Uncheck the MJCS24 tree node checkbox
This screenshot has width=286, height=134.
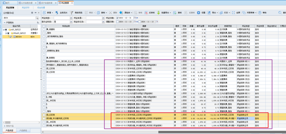[x=11, y=37]
